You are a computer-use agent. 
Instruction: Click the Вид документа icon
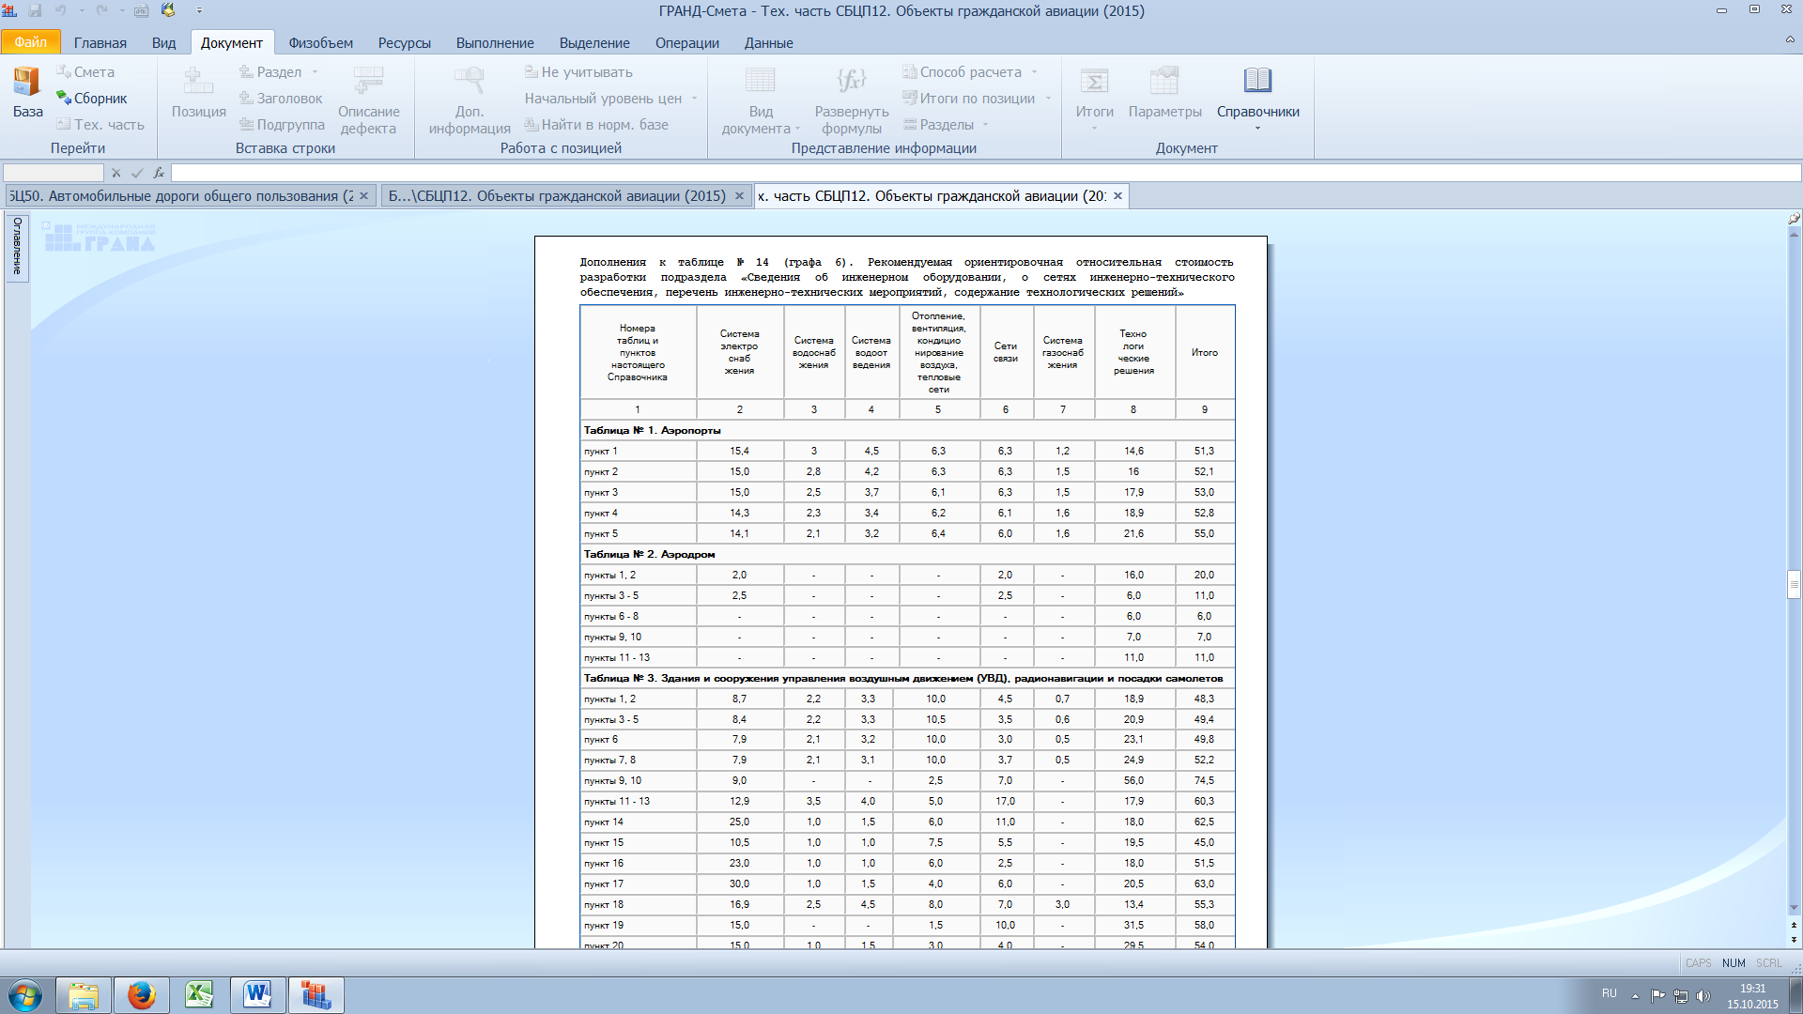tap(760, 81)
